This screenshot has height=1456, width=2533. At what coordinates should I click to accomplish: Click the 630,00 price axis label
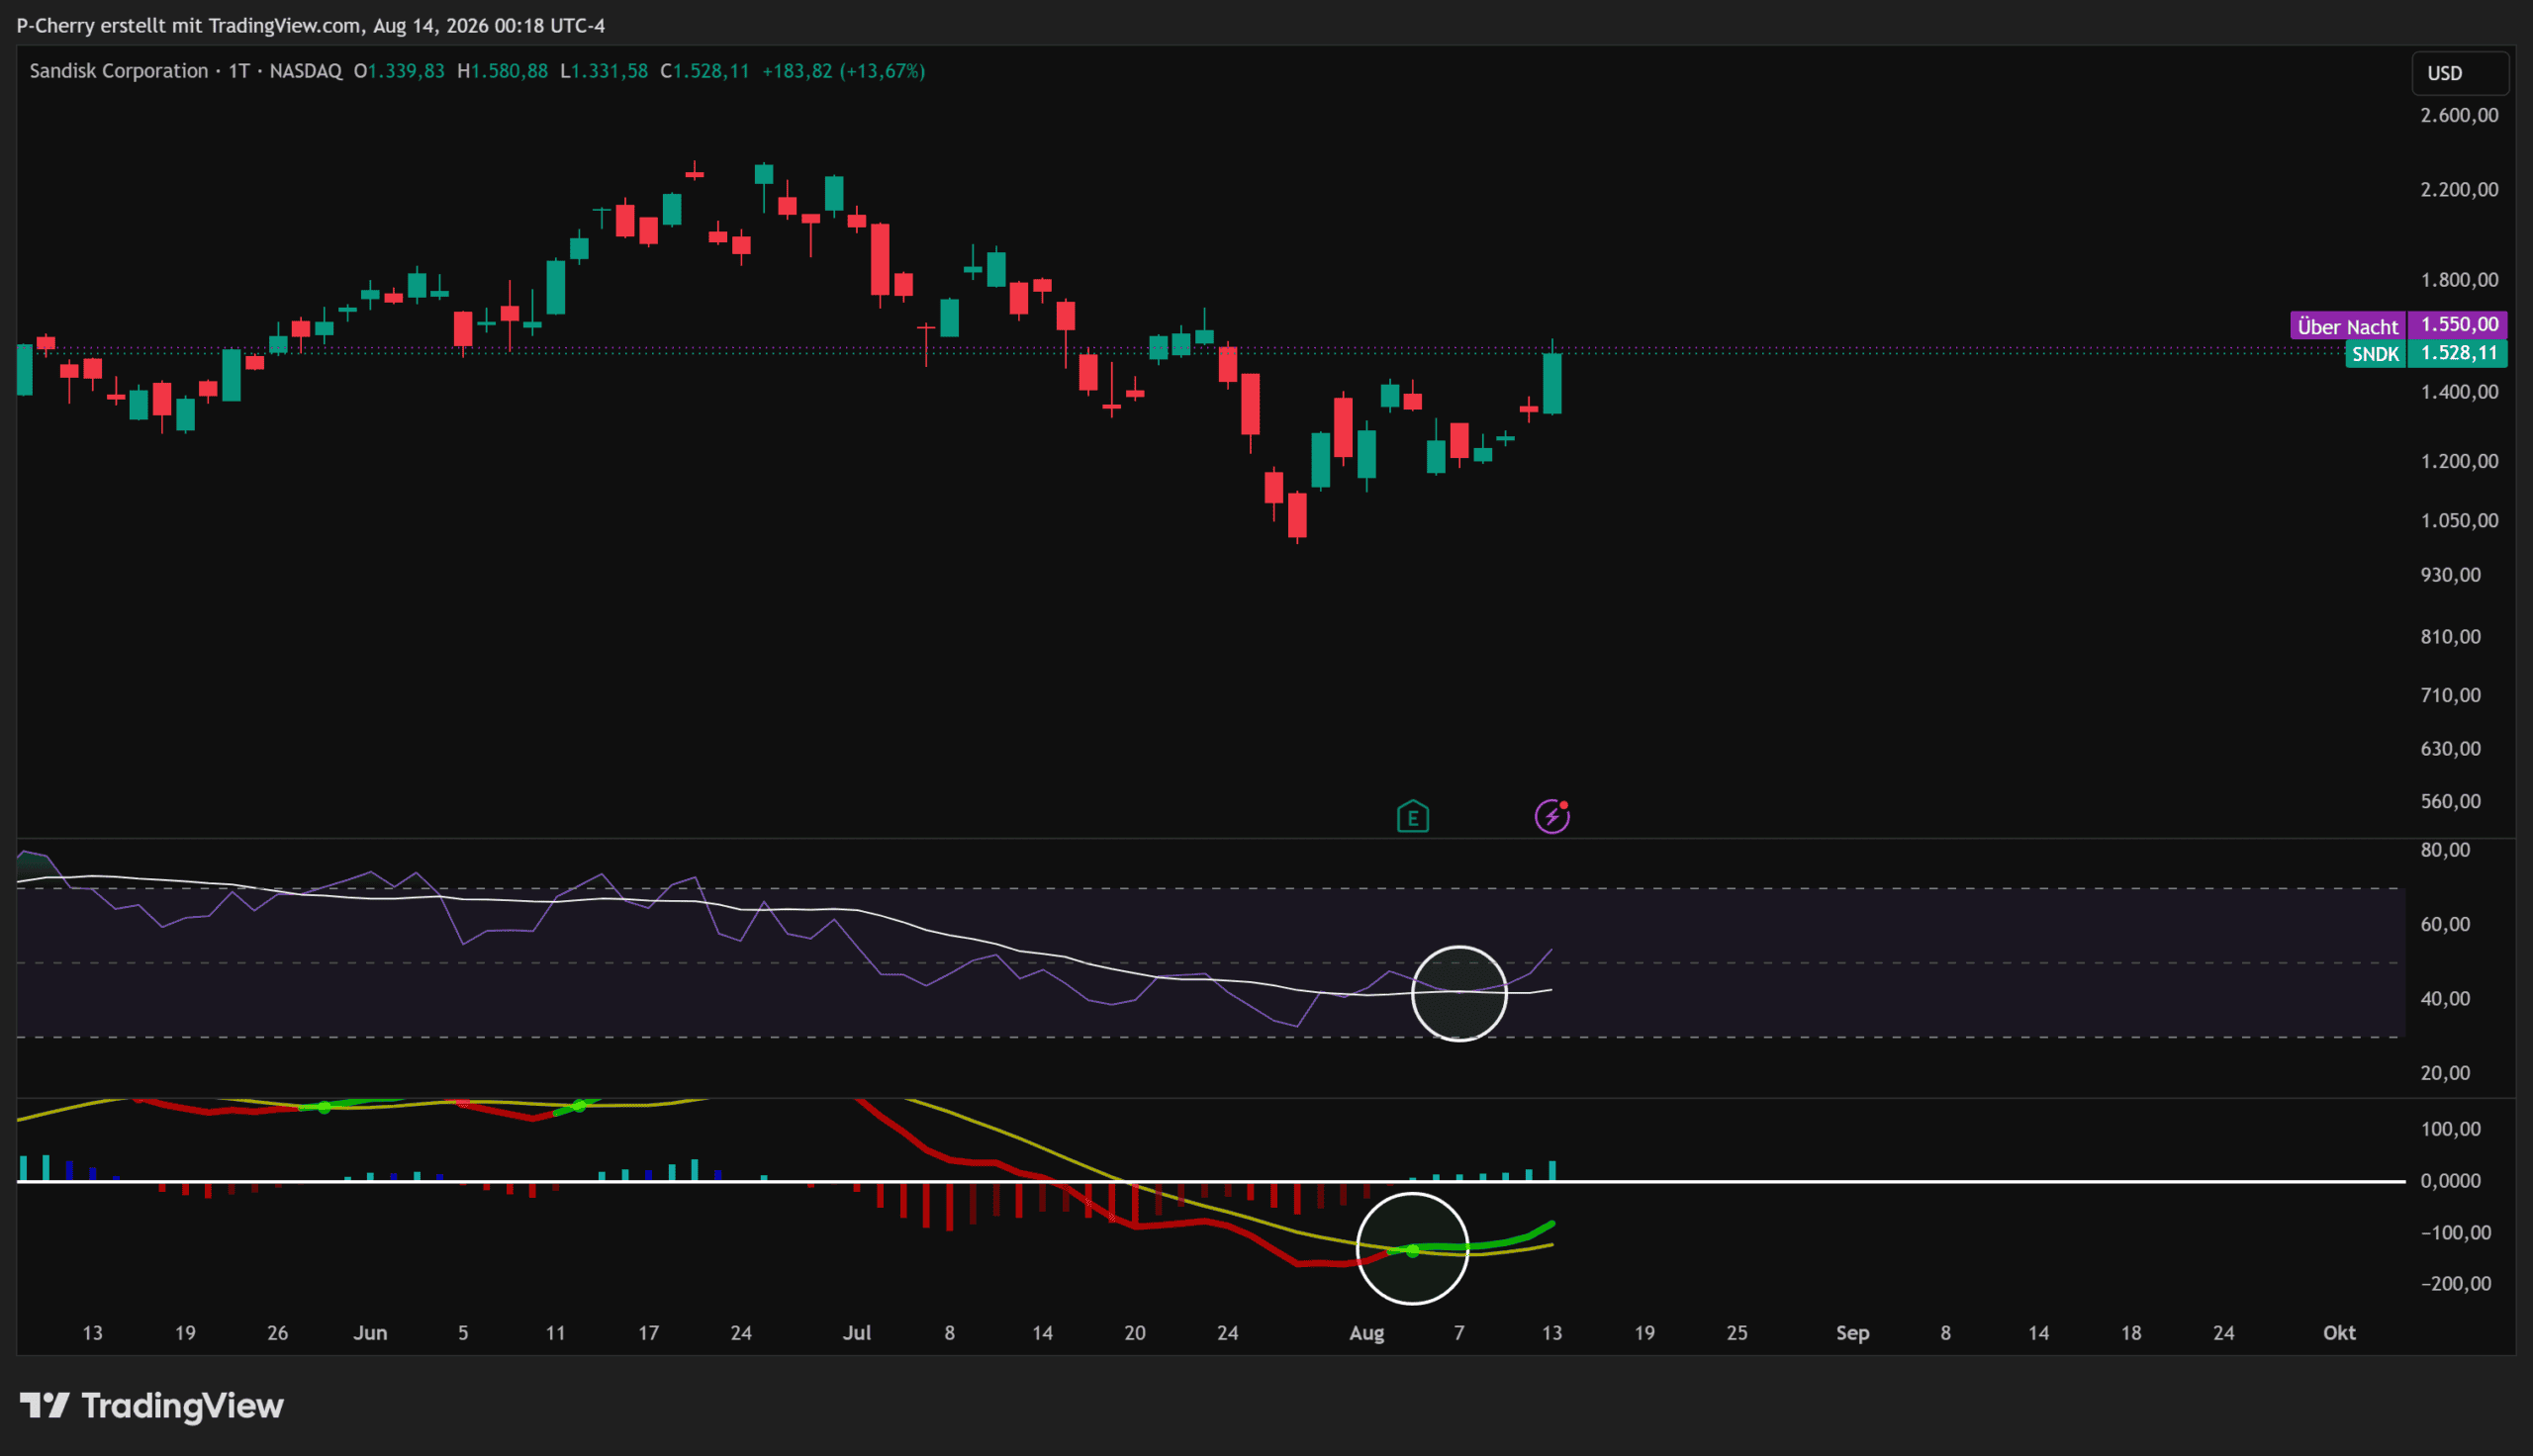click(2451, 749)
